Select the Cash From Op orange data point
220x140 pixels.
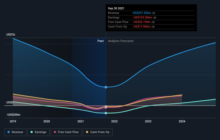point(106,107)
